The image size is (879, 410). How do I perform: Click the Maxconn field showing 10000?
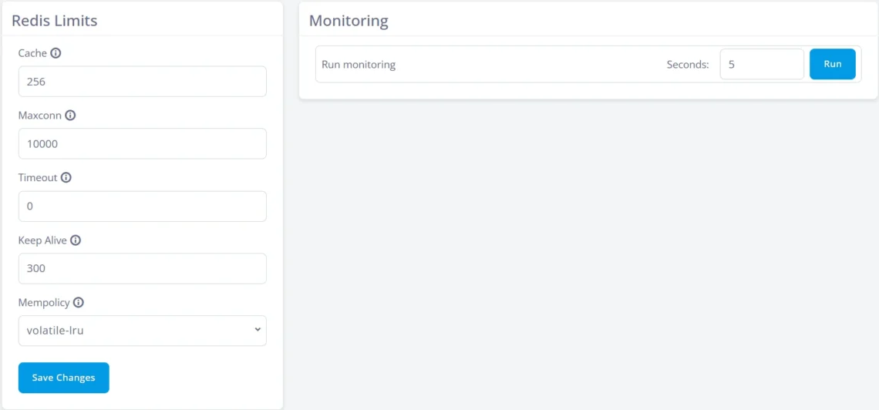click(142, 144)
